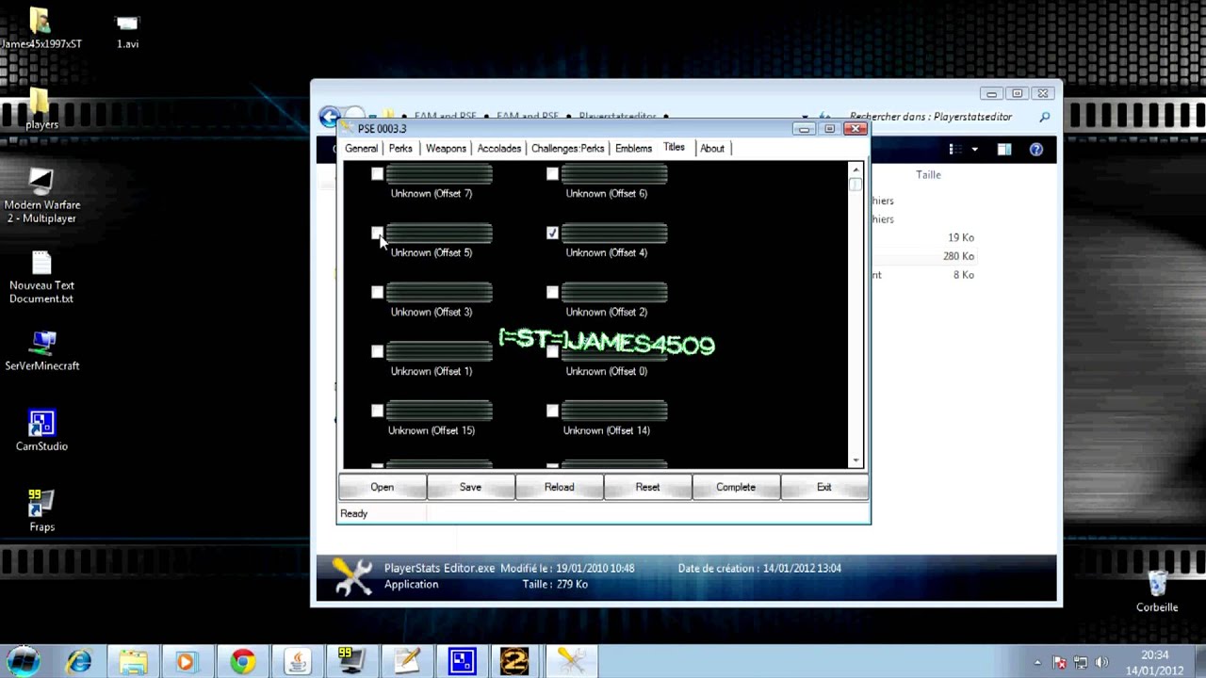Show hidden system tray icons arrow
This screenshot has width=1206, height=678.
coord(1037,663)
